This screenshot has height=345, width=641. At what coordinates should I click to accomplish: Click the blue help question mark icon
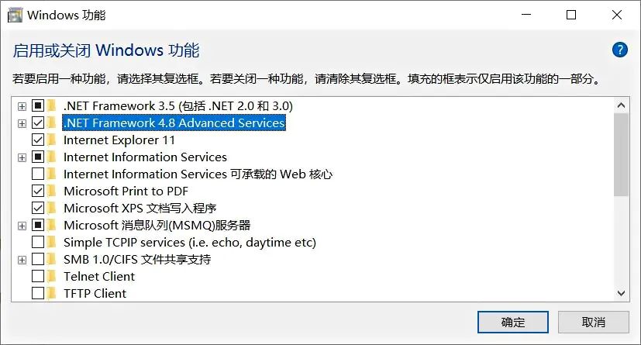click(619, 50)
